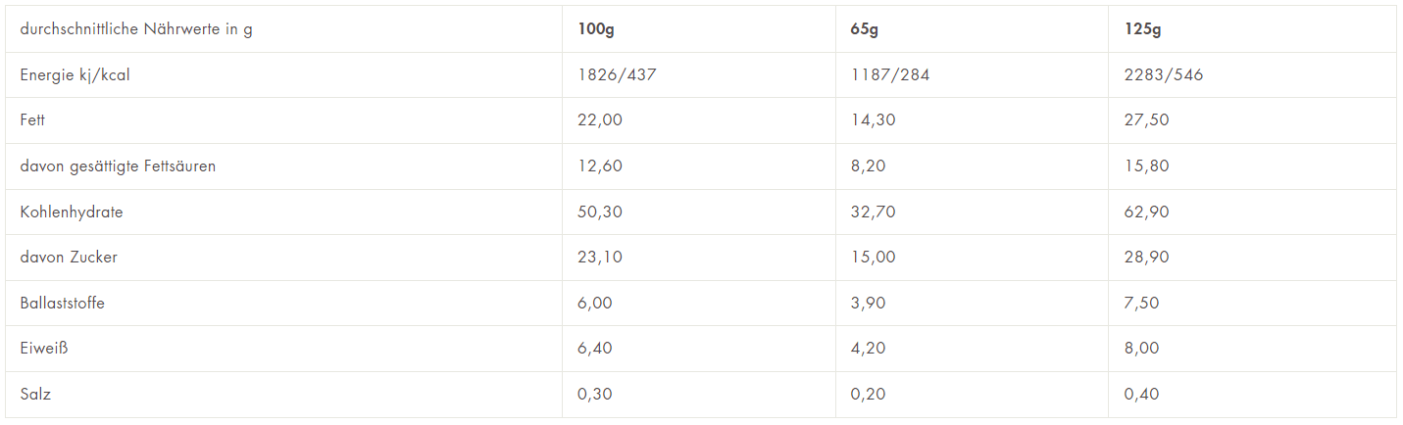Viewport: 1403px width, 425px height.
Task: Click the 'Ballaststoffe' row label
Action: 62,303
